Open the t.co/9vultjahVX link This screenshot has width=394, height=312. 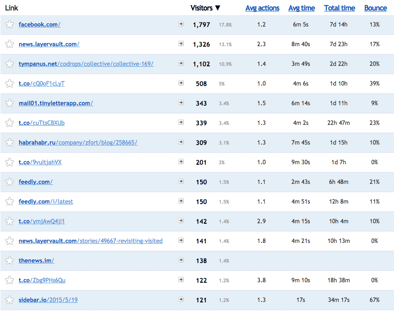[40, 162]
